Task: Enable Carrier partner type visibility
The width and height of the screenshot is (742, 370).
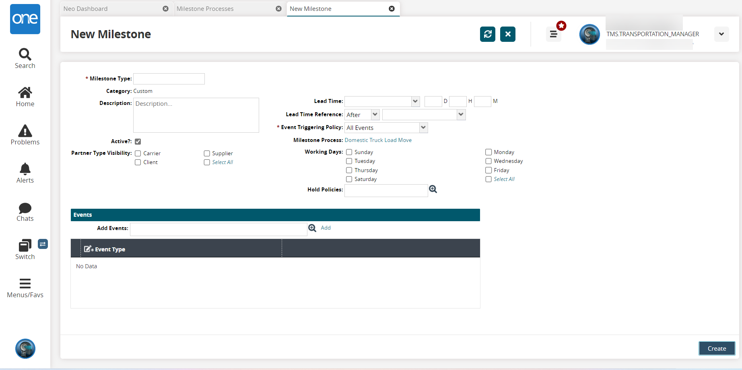Action: point(138,154)
